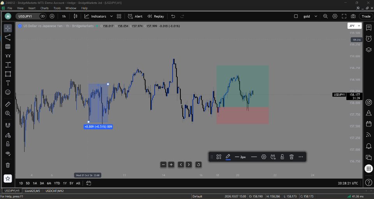The image size is (374, 199).
Task: Set range to YTD
Action: click(57, 183)
